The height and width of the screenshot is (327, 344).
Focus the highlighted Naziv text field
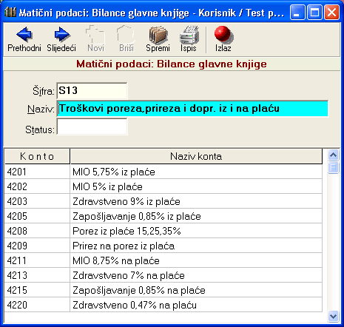point(192,109)
